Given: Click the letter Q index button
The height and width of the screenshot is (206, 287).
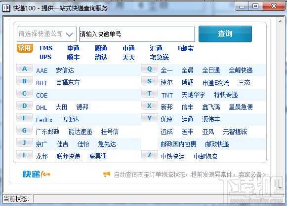Looking at the screenshot, I should pos(149,69).
